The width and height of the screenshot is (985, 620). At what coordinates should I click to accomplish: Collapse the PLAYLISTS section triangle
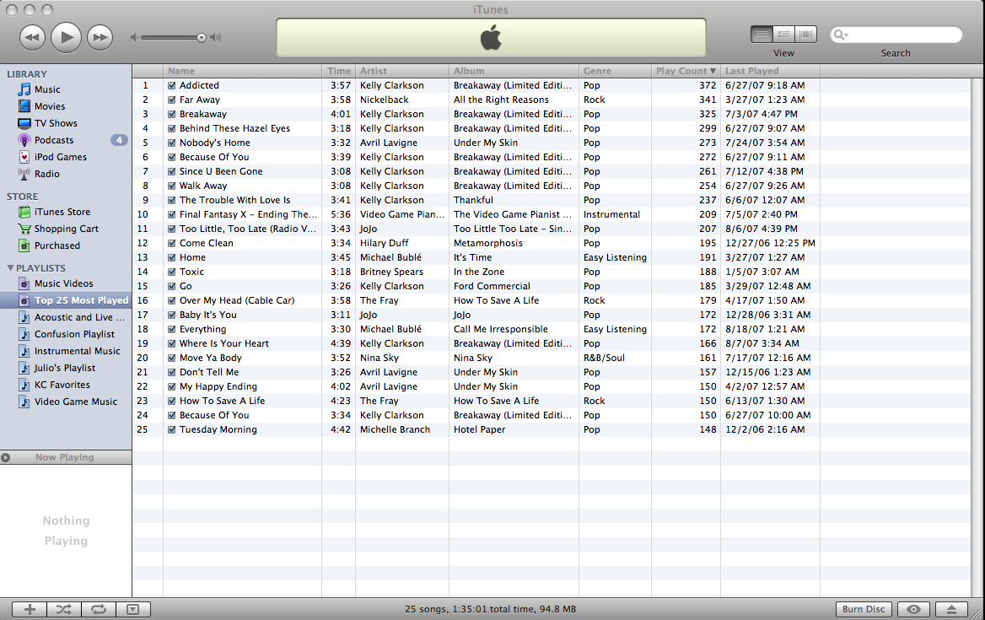pos(10,268)
